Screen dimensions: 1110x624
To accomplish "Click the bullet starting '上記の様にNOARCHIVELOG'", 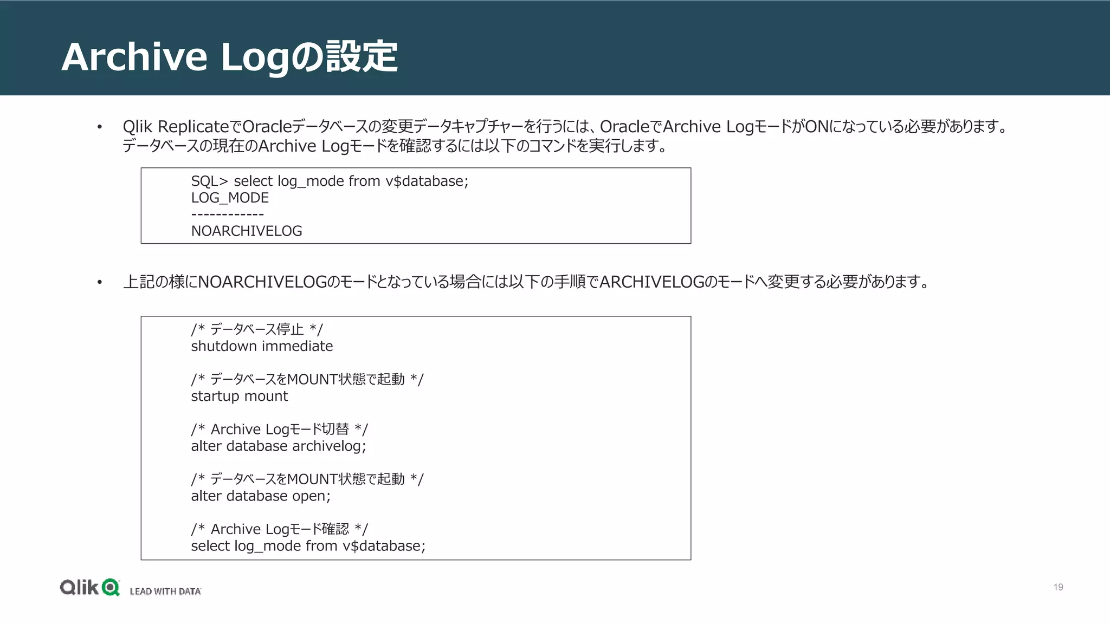I will tap(526, 282).
